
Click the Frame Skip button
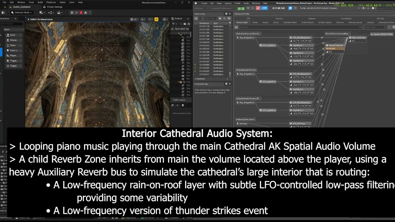77,13
